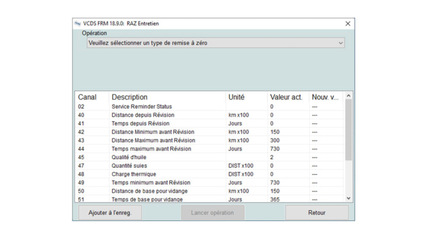Click channel number 45
The image size is (432, 243).
click(x=81, y=157)
